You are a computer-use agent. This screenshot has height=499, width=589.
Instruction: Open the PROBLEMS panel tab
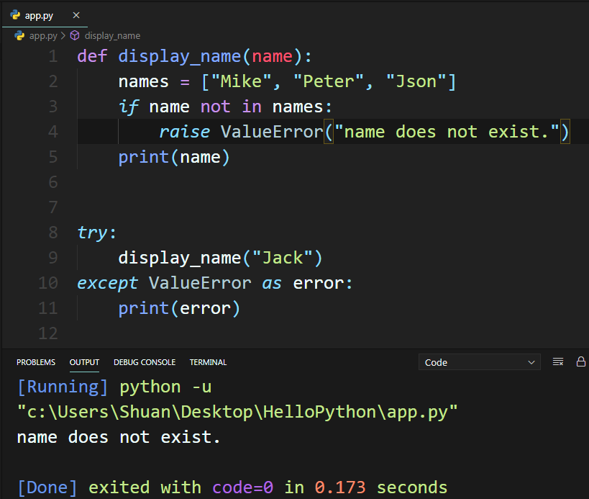(x=35, y=362)
